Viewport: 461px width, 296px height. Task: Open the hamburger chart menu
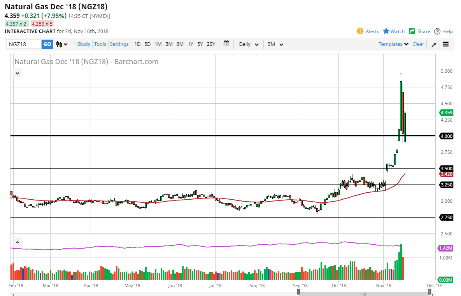[x=446, y=44]
